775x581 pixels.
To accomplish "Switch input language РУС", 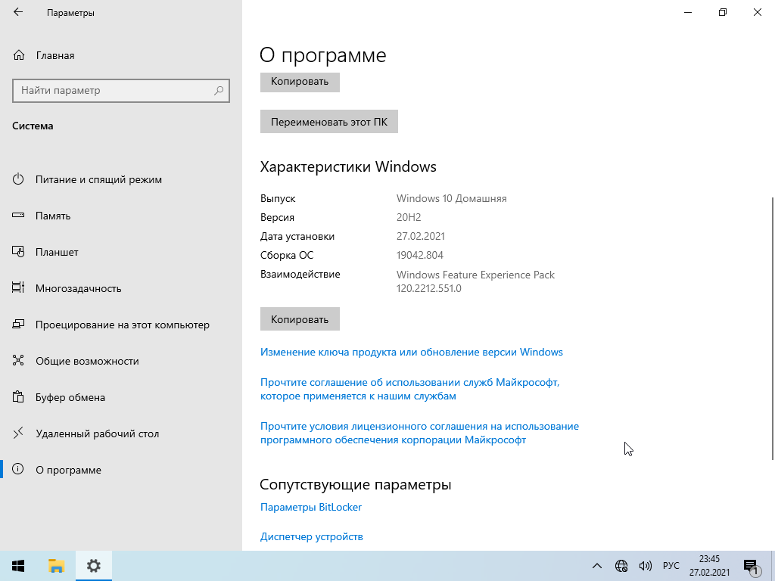I will click(671, 566).
